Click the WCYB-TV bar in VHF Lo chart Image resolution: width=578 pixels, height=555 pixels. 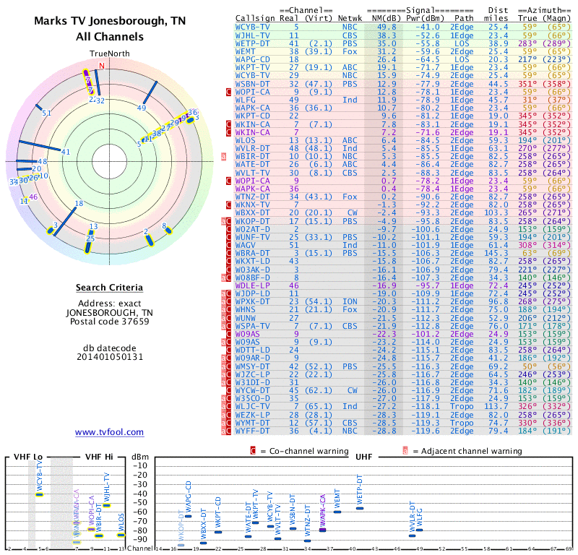click(x=40, y=494)
